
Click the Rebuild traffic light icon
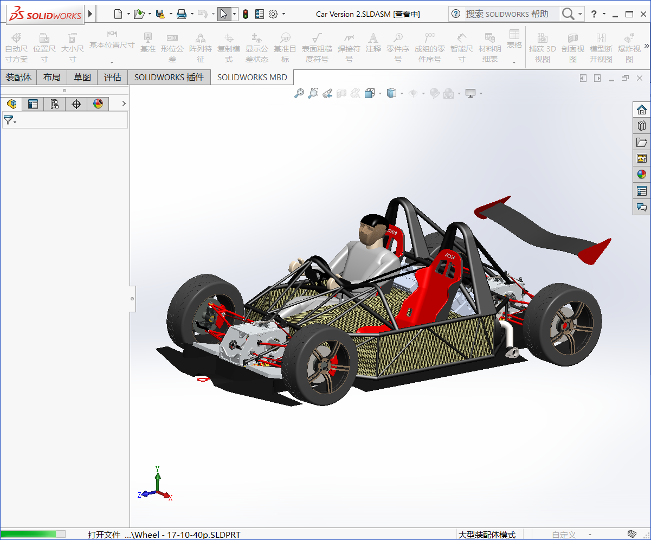pos(246,14)
